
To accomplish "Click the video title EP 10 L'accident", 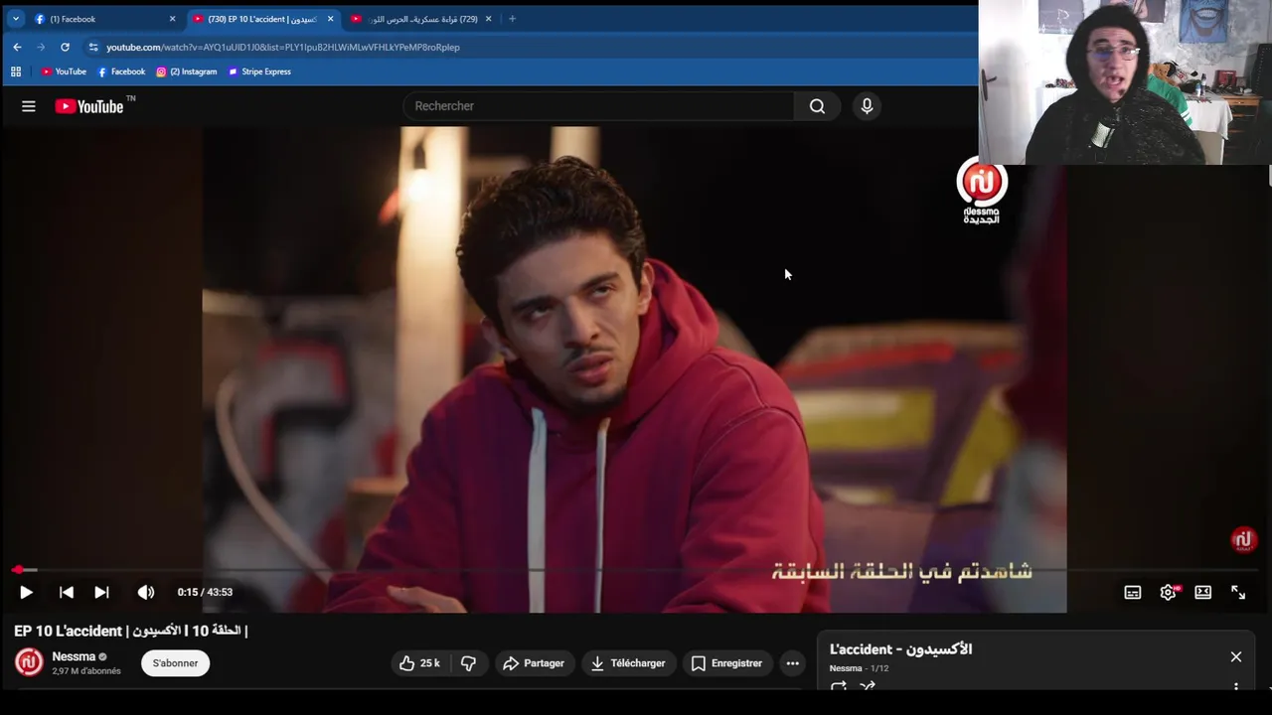I will click(130, 631).
